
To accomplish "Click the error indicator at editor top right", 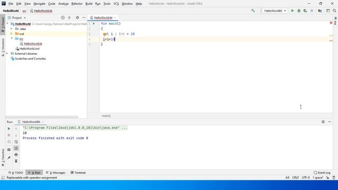I will pyautogui.click(x=331, y=23).
